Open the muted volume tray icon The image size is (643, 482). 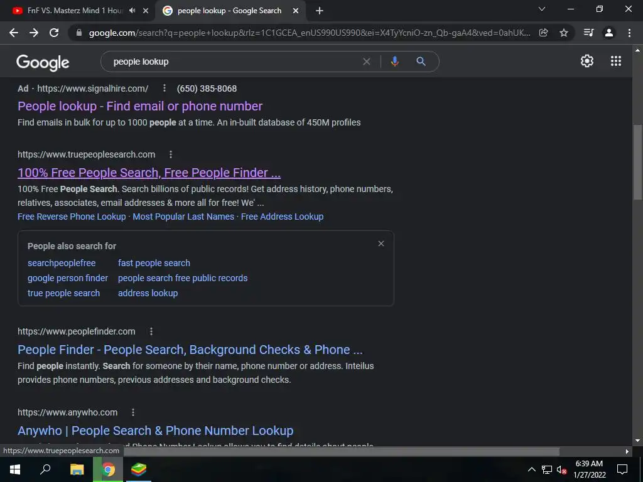coord(561,469)
